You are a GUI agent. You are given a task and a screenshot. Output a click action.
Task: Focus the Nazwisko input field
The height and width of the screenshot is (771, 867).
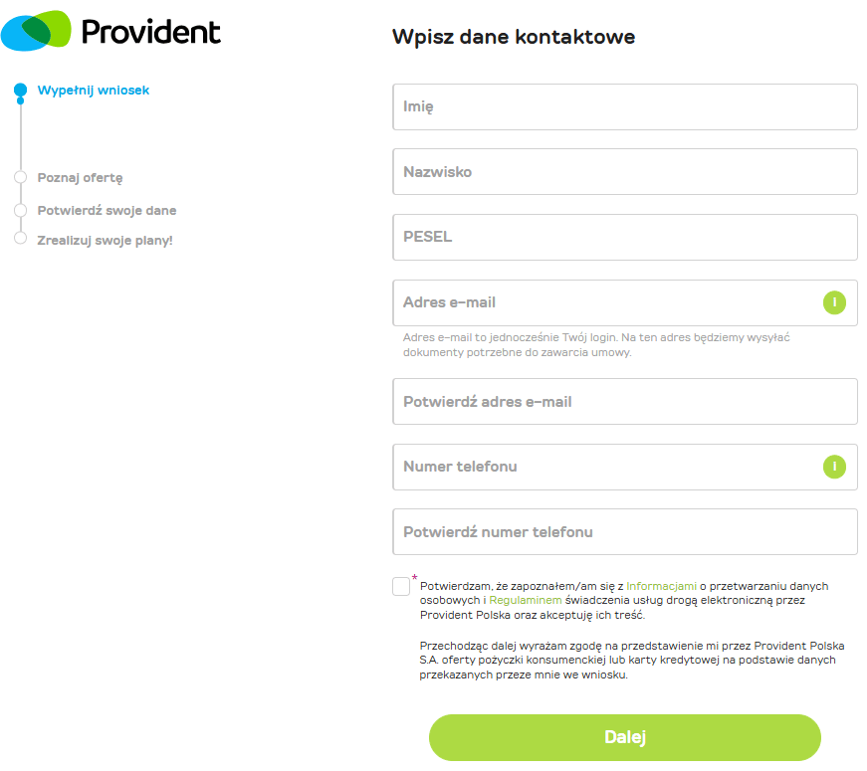tap(625, 172)
